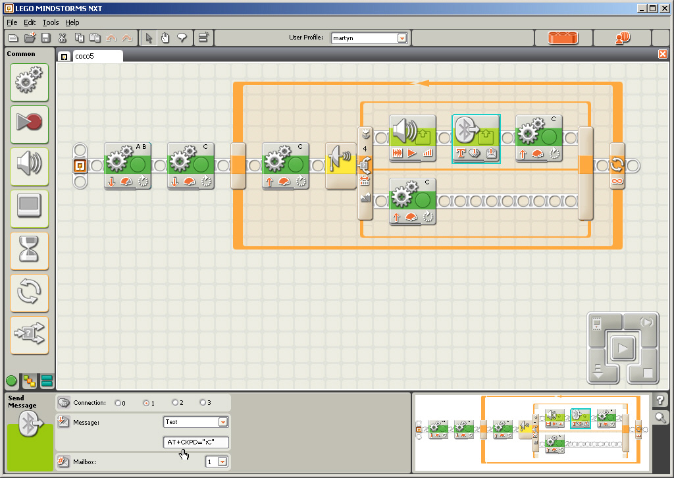This screenshot has height=478, width=674.
Task: Click the Undo arrow icon
Action: [x=111, y=38]
